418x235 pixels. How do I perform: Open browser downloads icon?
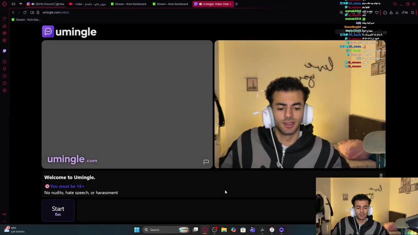[397, 12]
